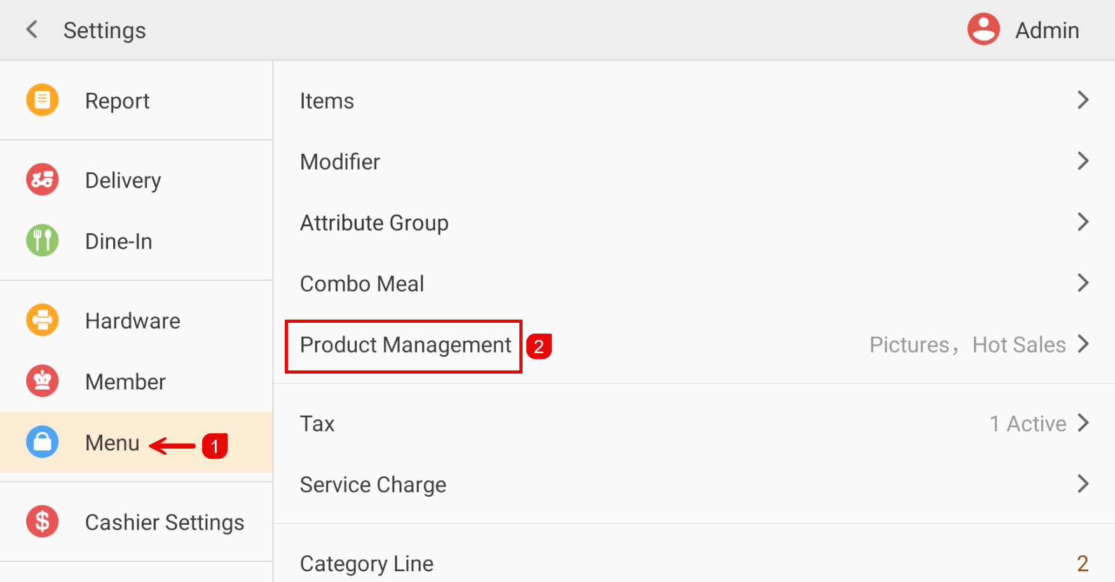1115x582 pixels.
Task: Select the Dine-In utensils icon
Action: (x=42, y=240)
